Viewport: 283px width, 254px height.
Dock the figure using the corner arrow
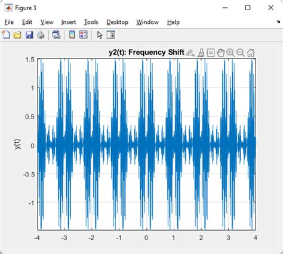(x=278, y=22)
